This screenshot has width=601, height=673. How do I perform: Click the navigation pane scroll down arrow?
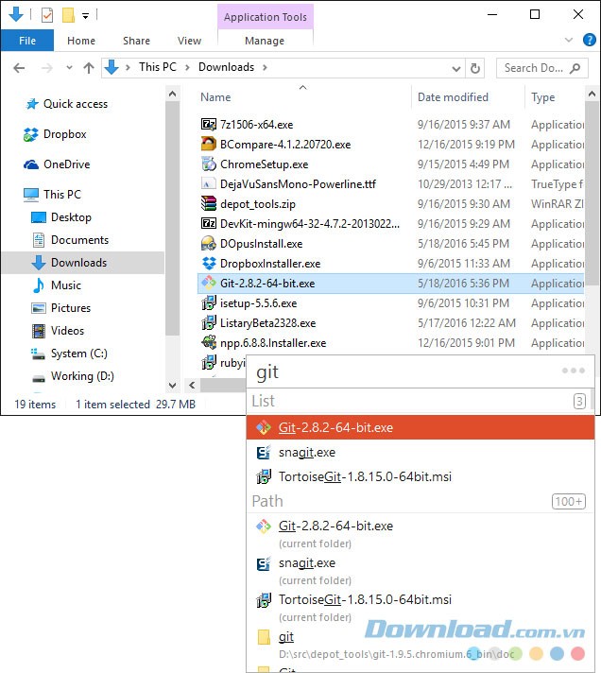pyautogui.click(x=172, y=385)
